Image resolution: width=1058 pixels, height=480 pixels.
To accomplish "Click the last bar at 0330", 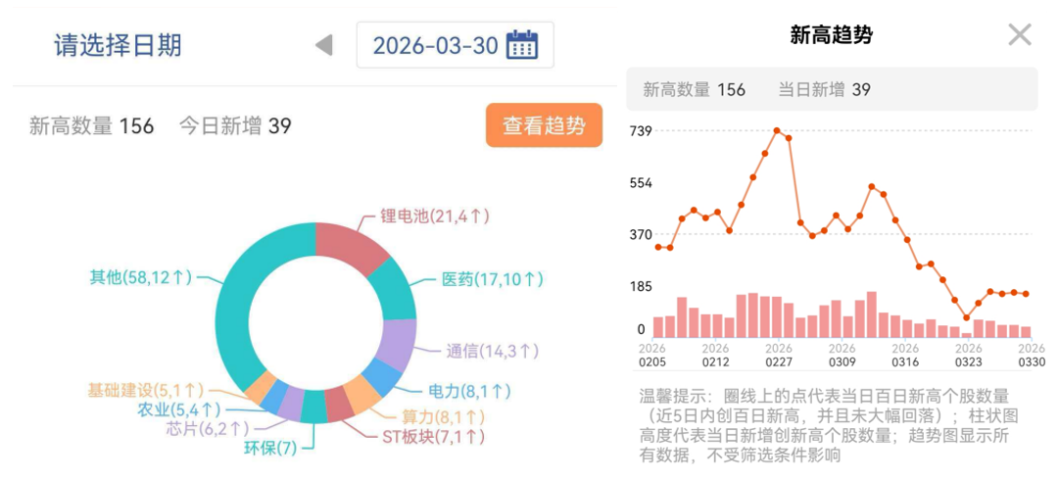I will click(x=1026, y=331).
